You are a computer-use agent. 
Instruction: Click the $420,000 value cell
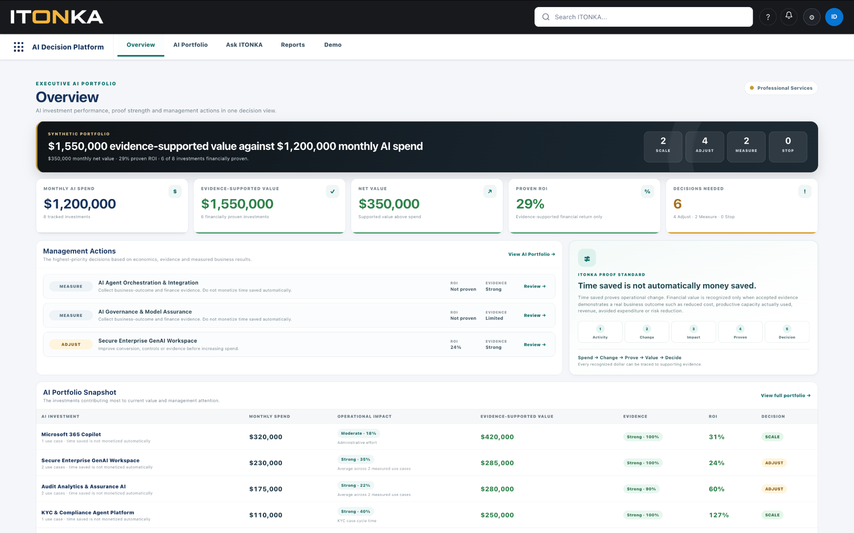click(x=497, y=437)
